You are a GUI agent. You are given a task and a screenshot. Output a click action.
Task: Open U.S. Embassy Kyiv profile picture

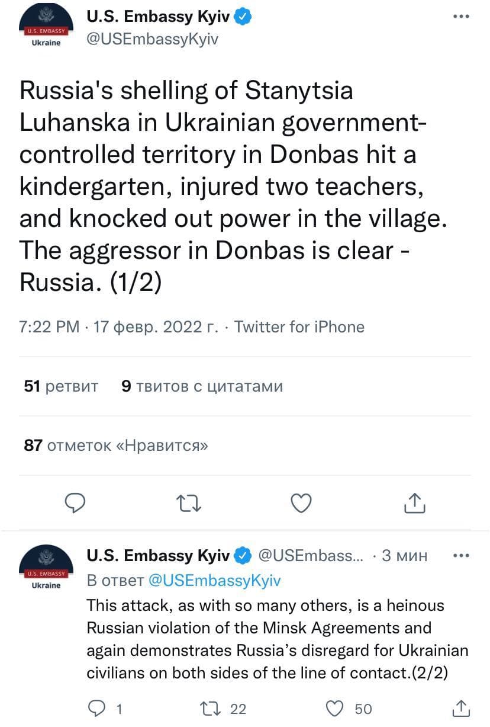(46, 27)
